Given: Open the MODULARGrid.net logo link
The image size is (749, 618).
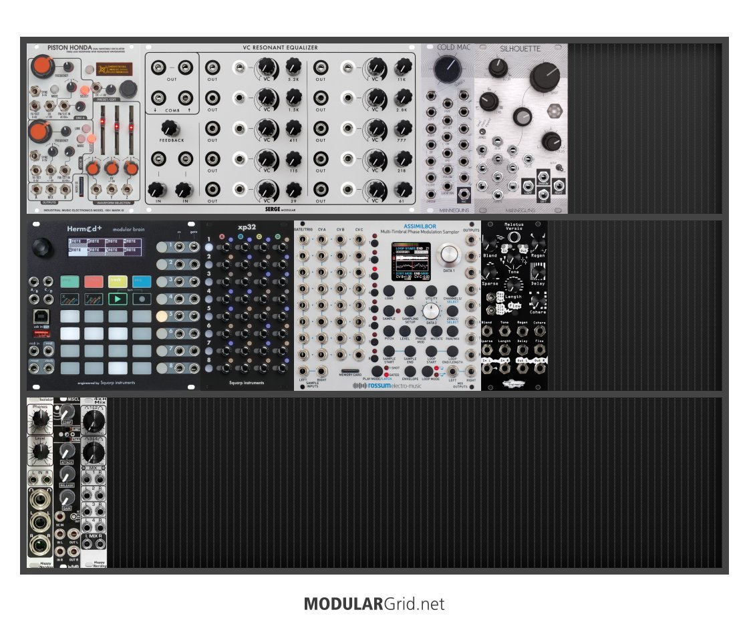Looking at the screenshot, I should coord(374,604).
